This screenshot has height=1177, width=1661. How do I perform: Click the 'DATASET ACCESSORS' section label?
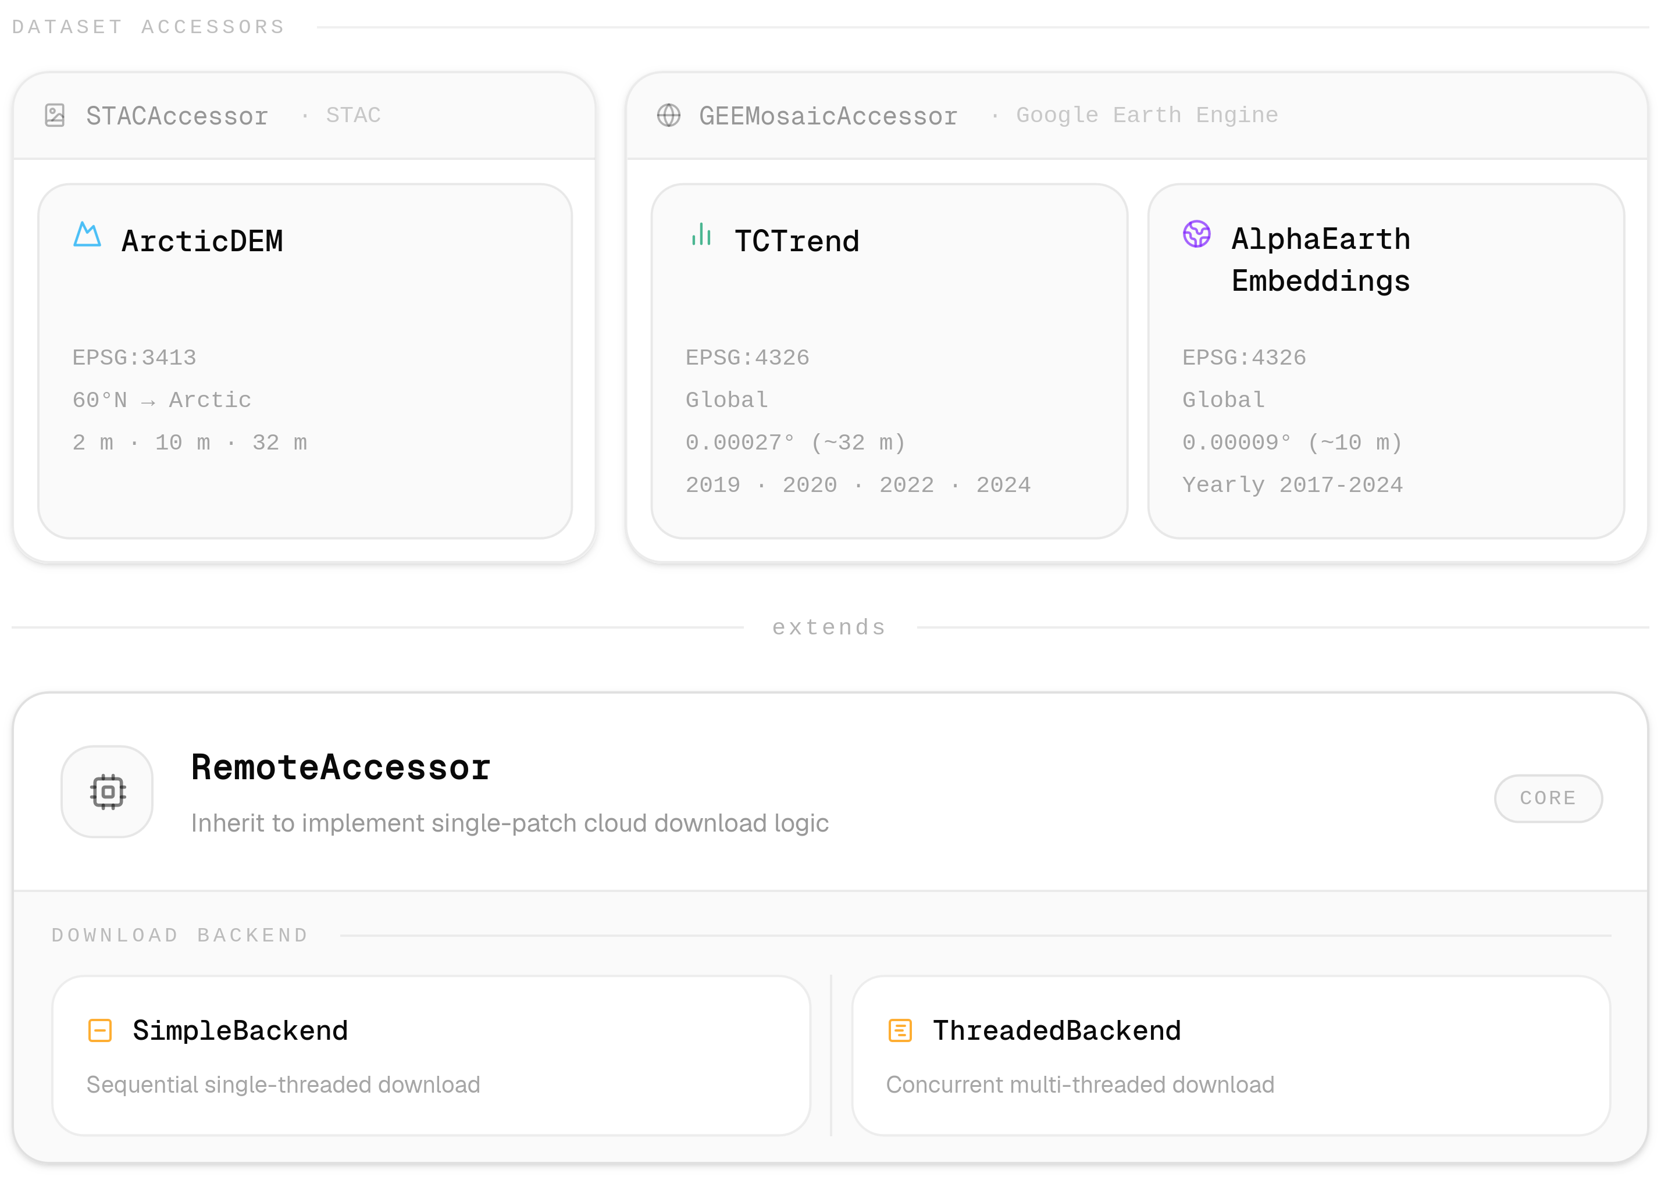[148, 27]
